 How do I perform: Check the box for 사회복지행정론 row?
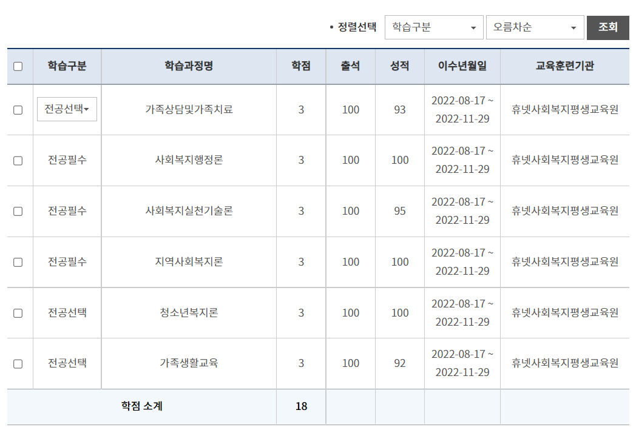click(18, 161)
